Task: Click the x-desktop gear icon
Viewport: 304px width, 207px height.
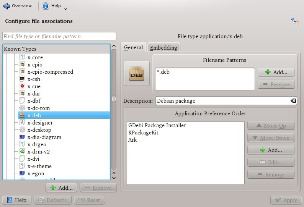Action: 22,129
